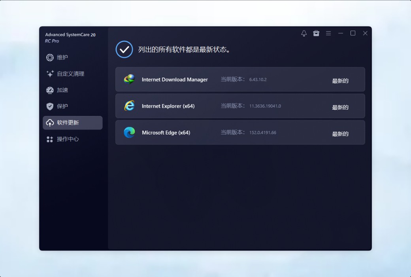Image resolution: width=411 pixels, height=277 pixels.
Task: Minimize the Advanced SystemCare window
Action: (341, 33)
